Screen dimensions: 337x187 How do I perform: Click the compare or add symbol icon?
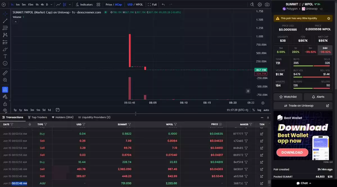click(x=4, y=4)
